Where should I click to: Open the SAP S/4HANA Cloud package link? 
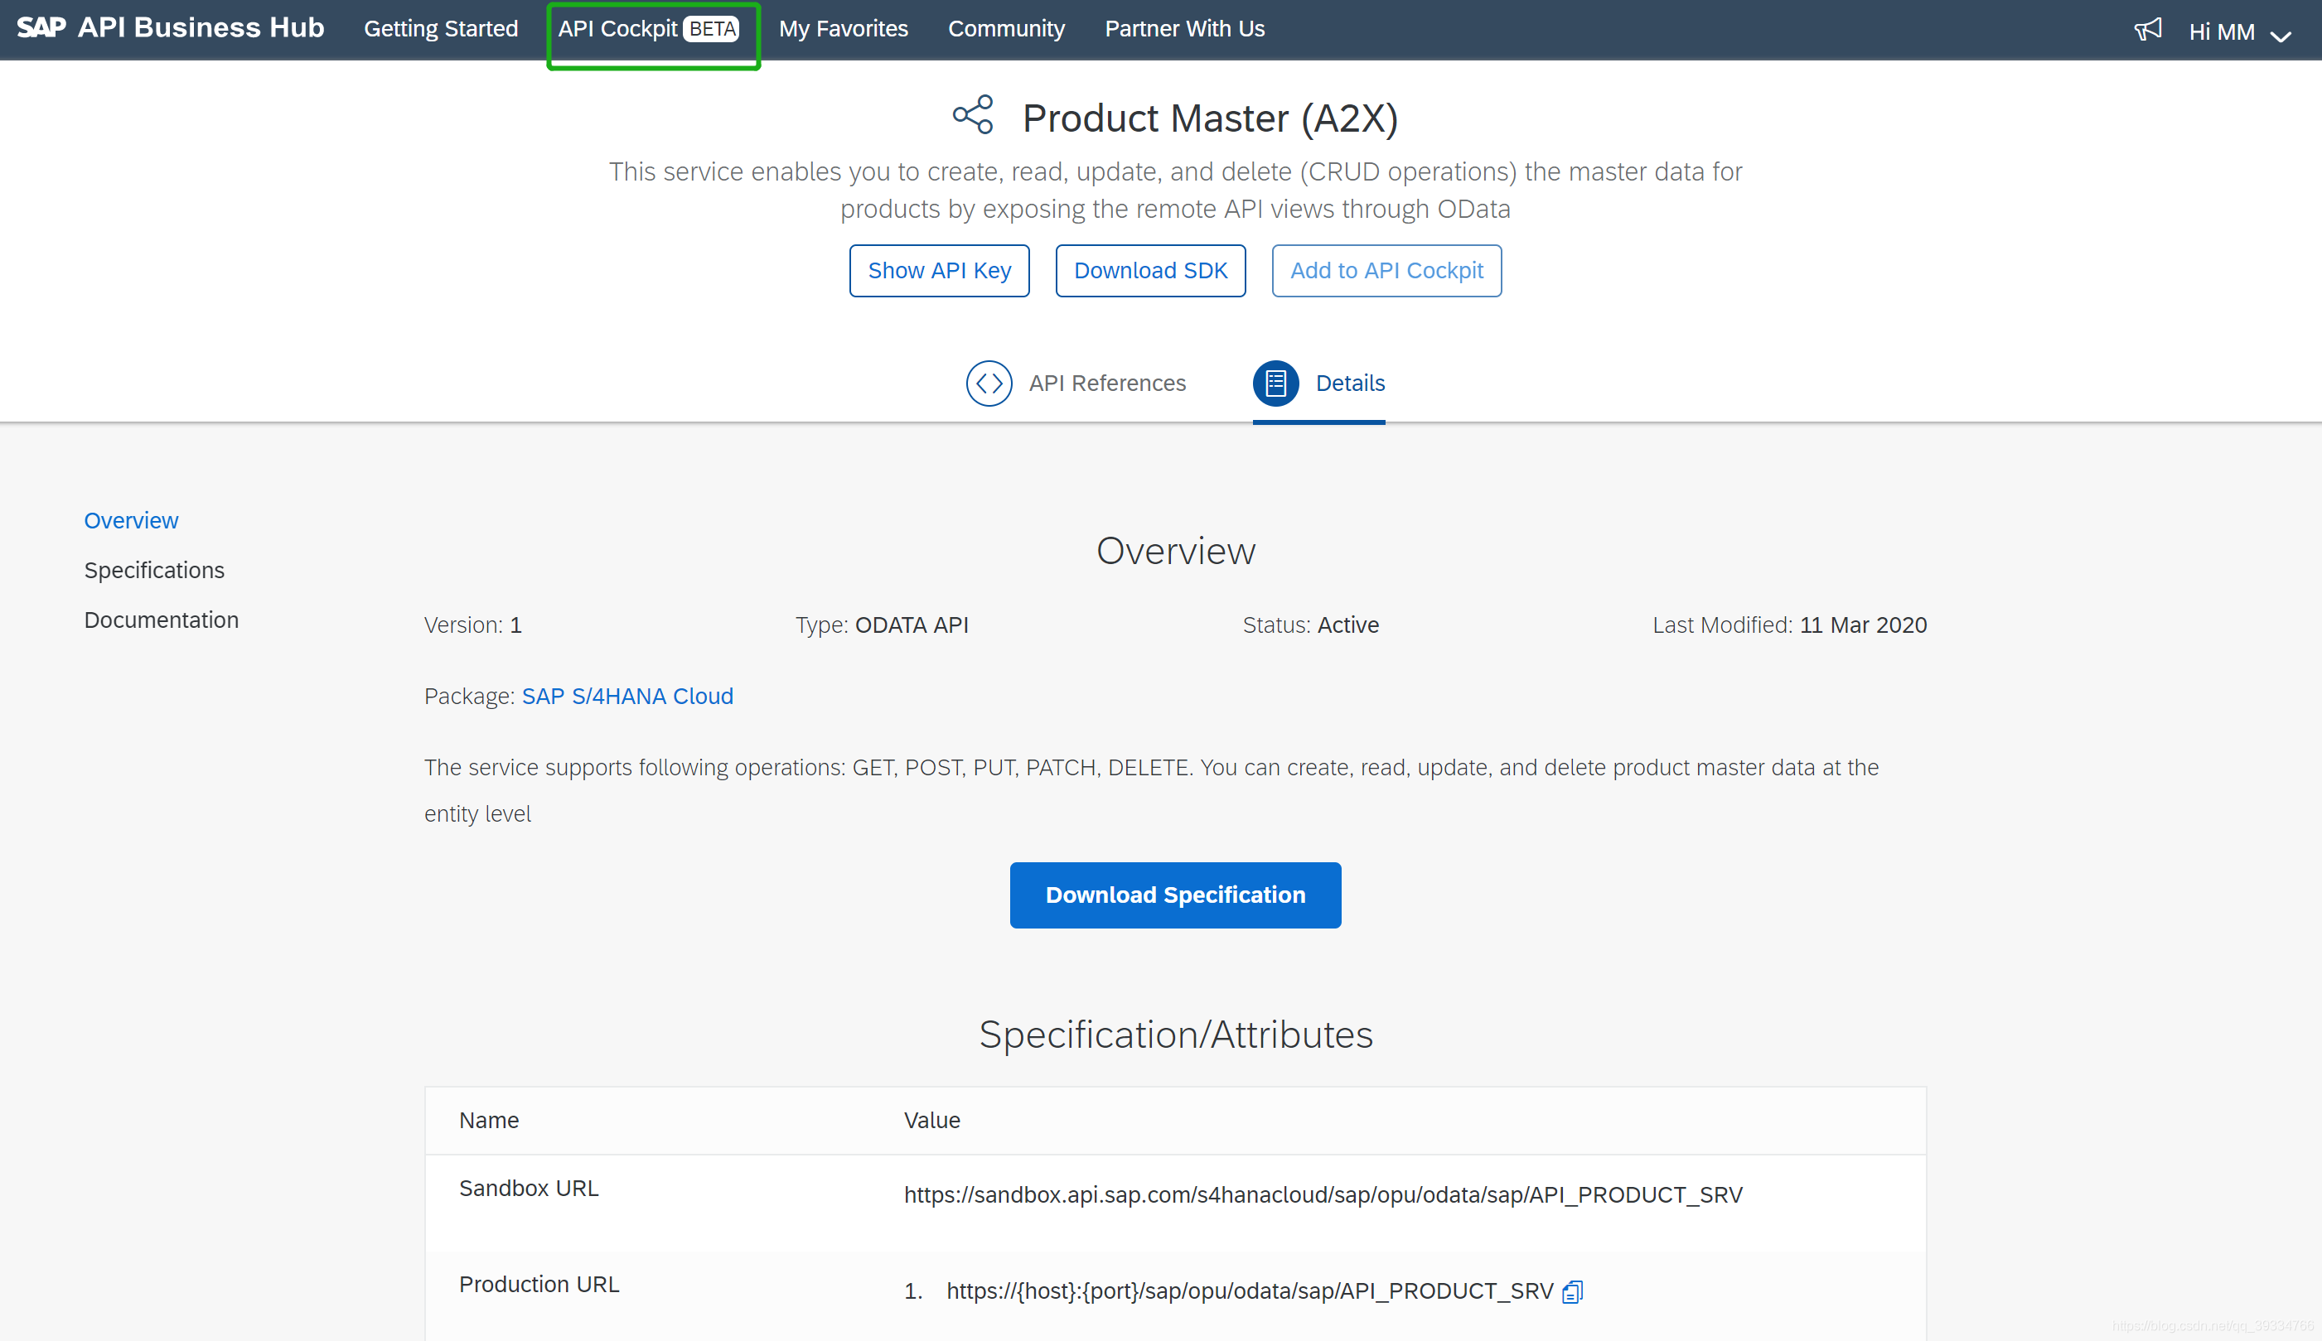[x=626, y=697]
